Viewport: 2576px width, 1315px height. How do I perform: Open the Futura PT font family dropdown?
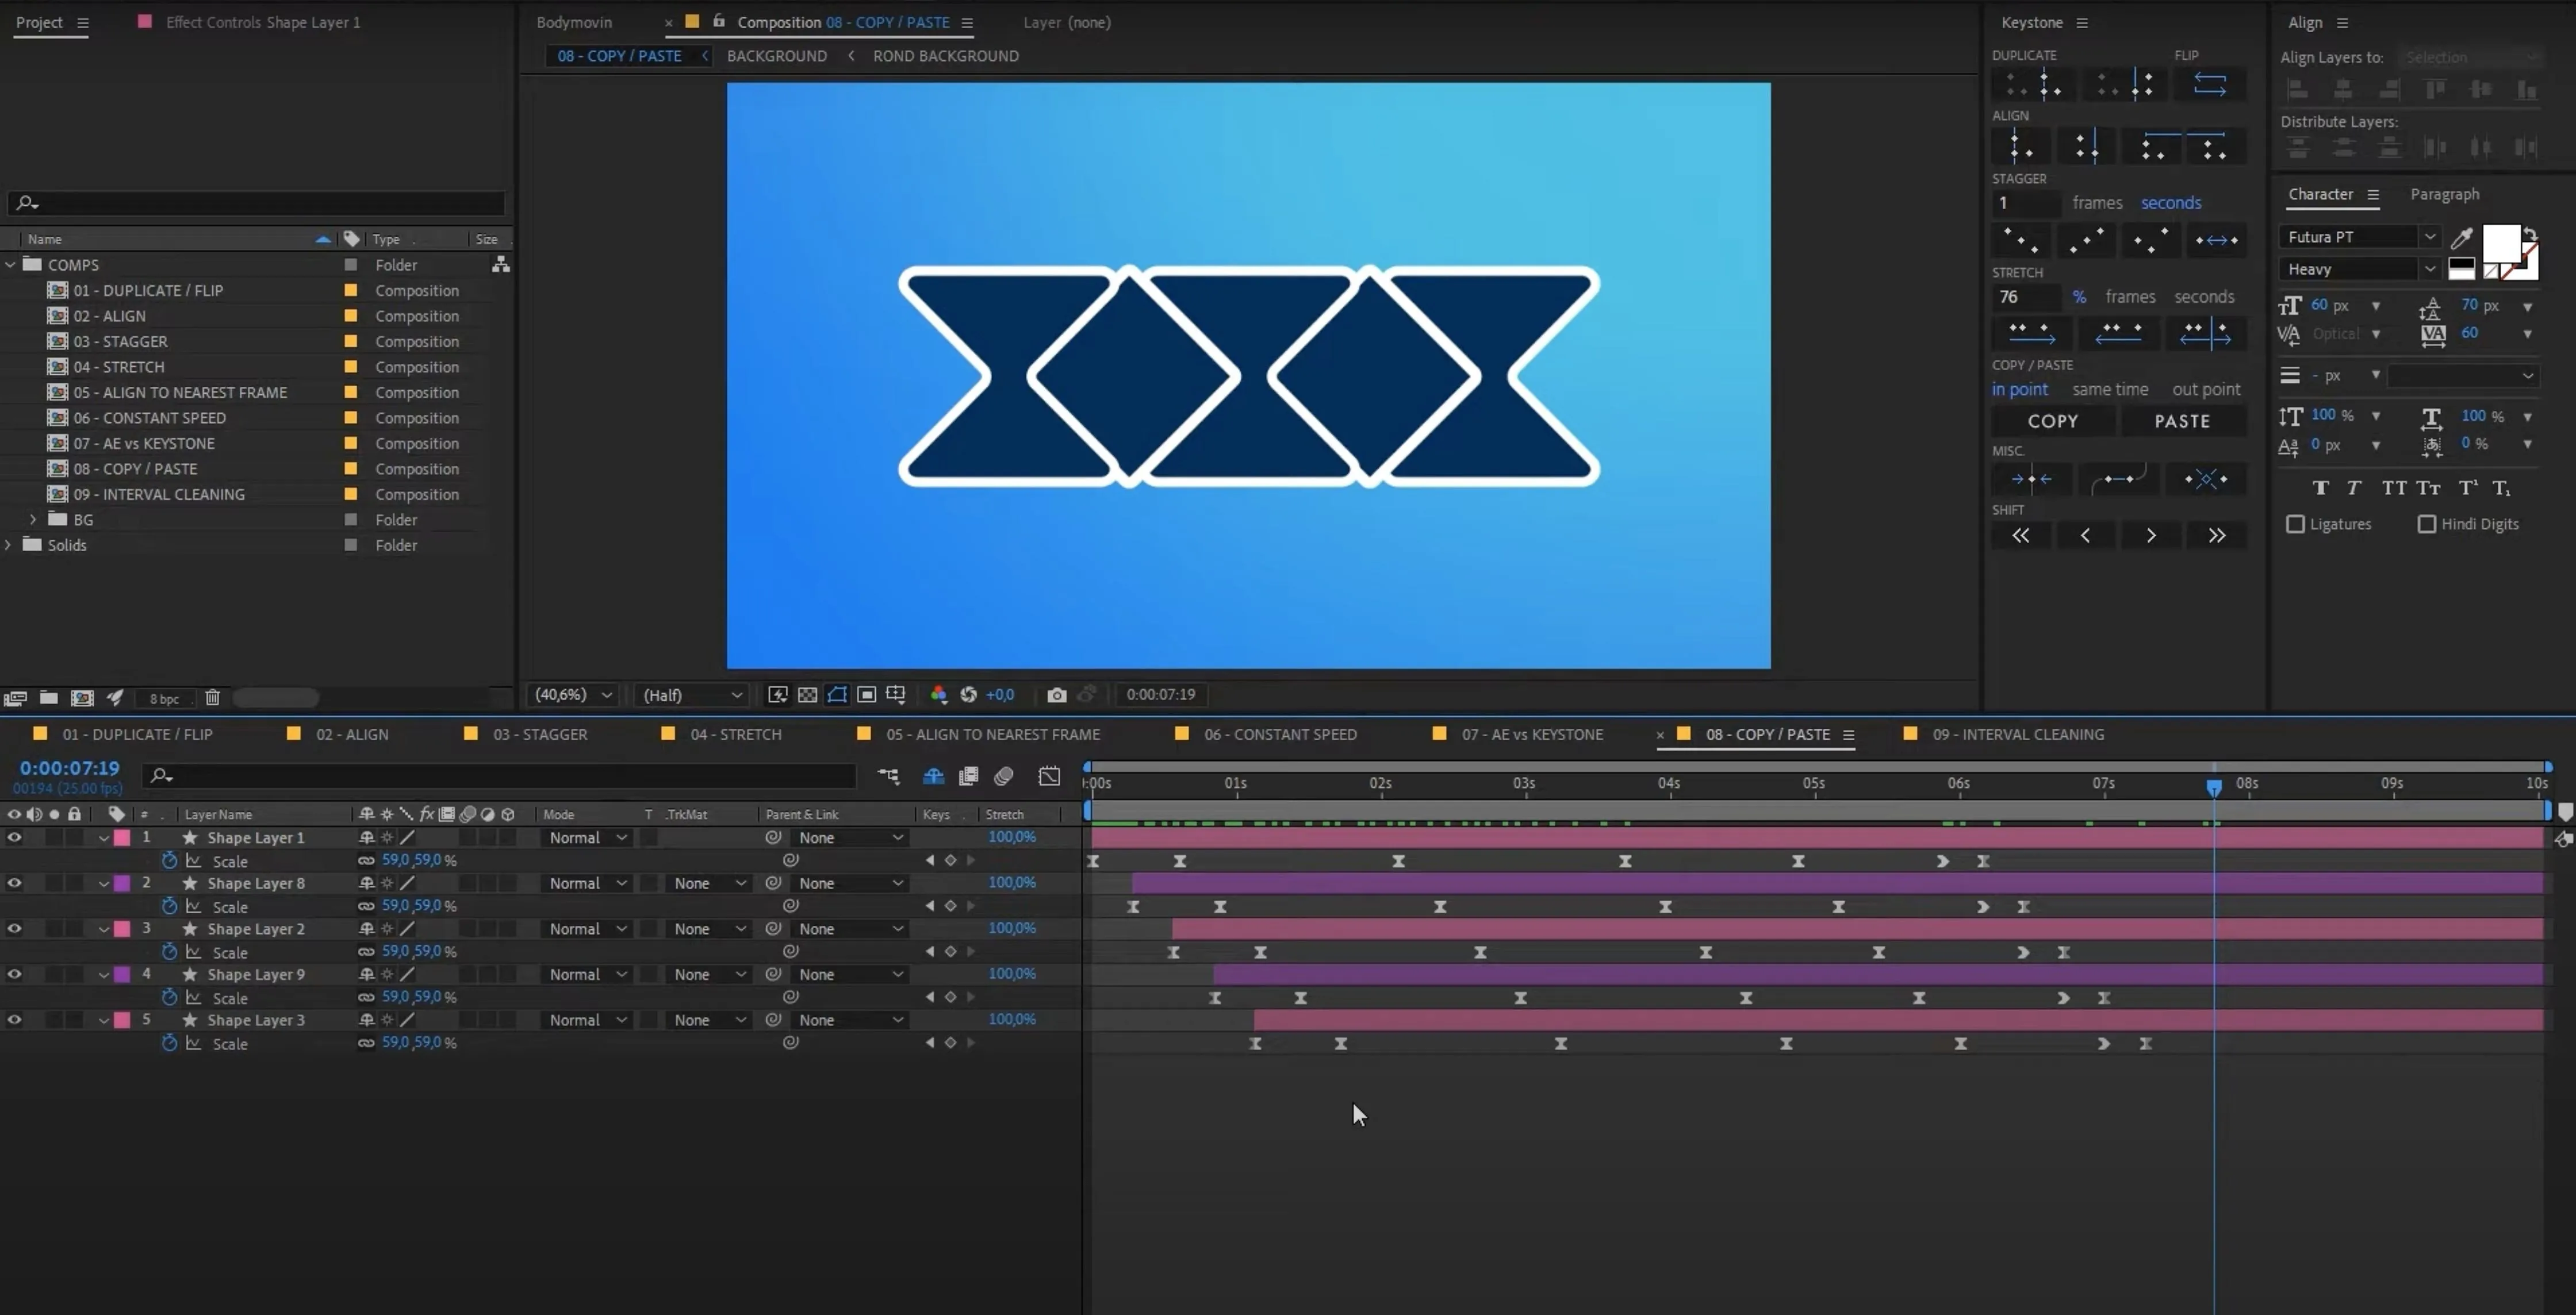[2361, 237]
